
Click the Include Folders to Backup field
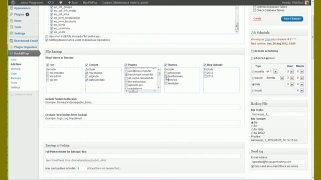click(143, 107)
